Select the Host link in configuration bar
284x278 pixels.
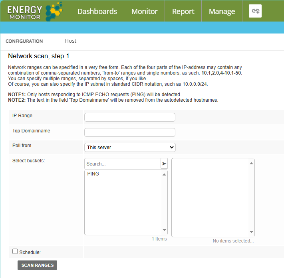click(71, 41)
